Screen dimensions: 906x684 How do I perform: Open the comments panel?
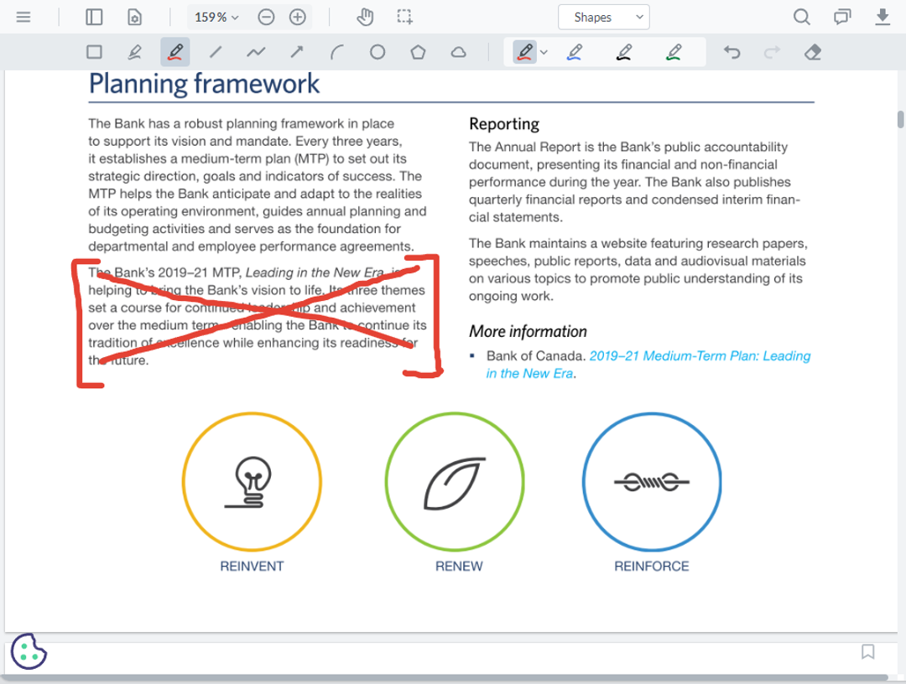[x=841, y=17]
